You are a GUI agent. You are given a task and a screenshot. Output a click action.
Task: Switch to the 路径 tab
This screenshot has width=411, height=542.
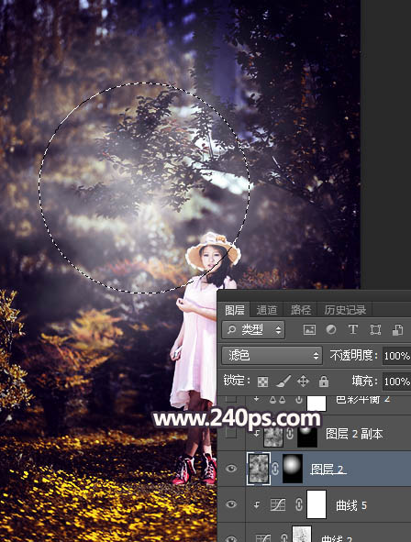pos(300,310)
